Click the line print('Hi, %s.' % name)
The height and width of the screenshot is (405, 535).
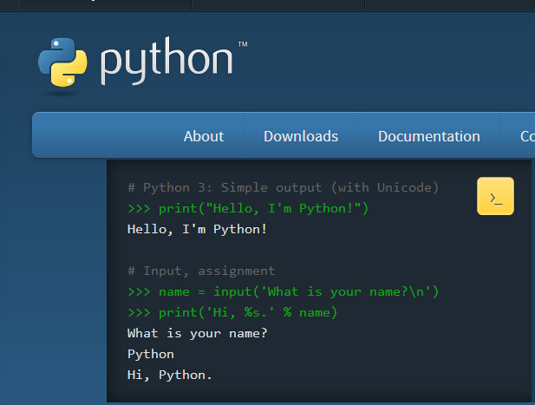tap(232, 312)
